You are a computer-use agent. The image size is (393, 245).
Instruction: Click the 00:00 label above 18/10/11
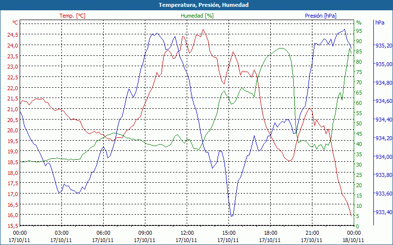pos(354,233)
